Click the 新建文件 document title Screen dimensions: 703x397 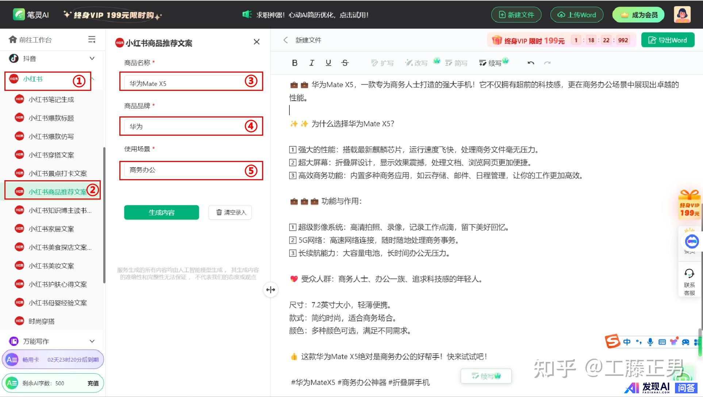point(308,40)
